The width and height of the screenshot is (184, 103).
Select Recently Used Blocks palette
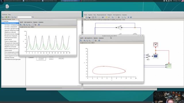(10, 23)
